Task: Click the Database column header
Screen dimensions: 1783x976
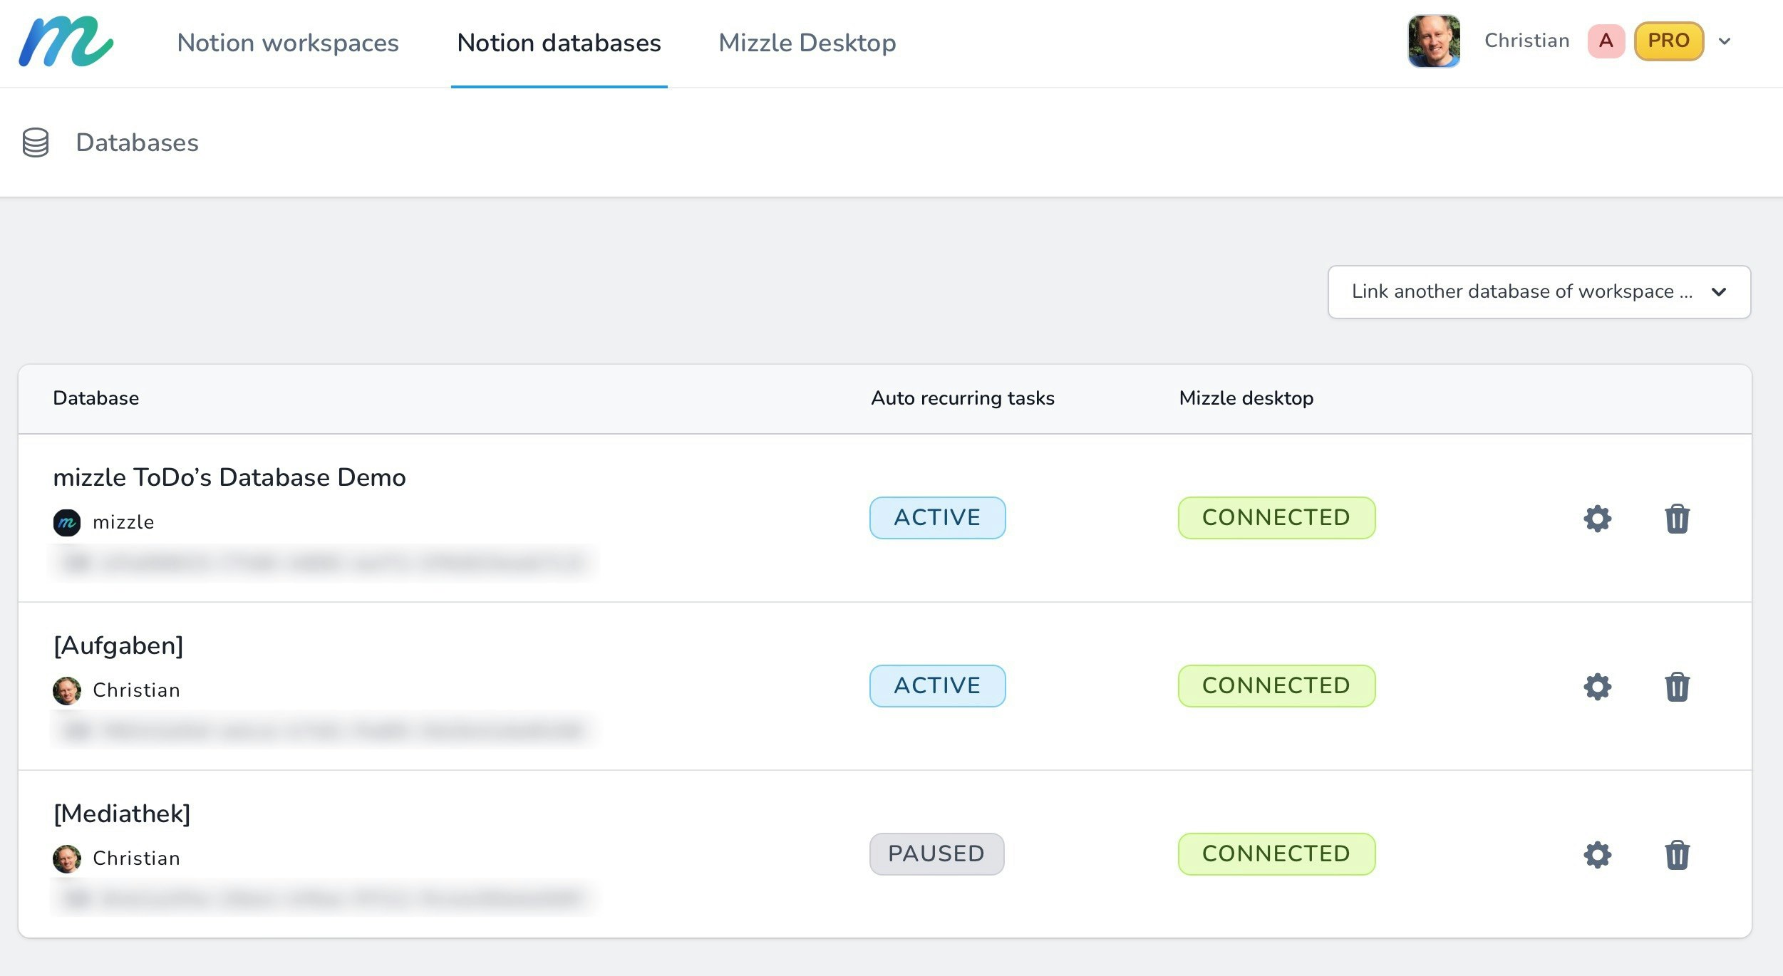Action: [96, 398]
